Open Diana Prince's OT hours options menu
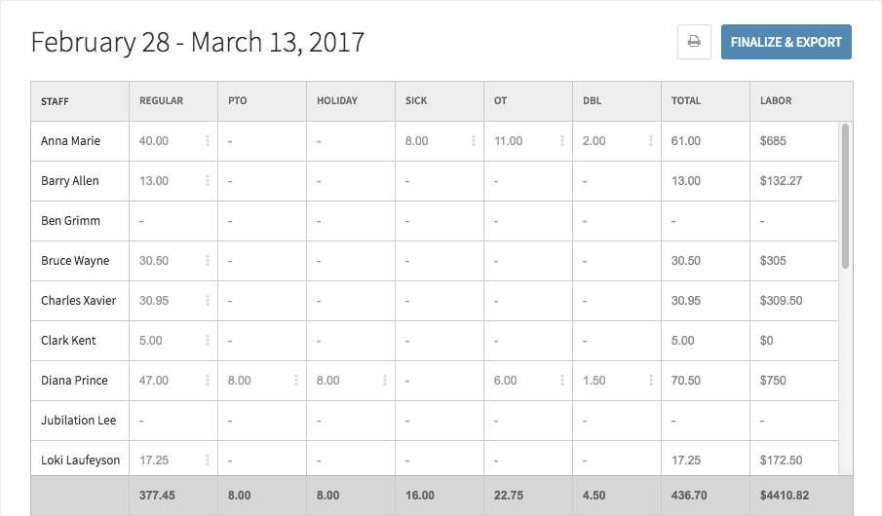Screen dimensions: 882x516 tap(562, 381)
